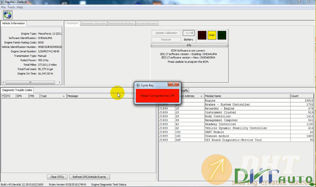Click Refresh DTC/Vehicle Events button
Viewport: 316px width, 187px height.
89,177
